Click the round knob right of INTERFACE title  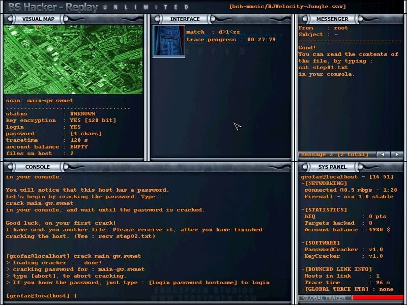[213, 19]
